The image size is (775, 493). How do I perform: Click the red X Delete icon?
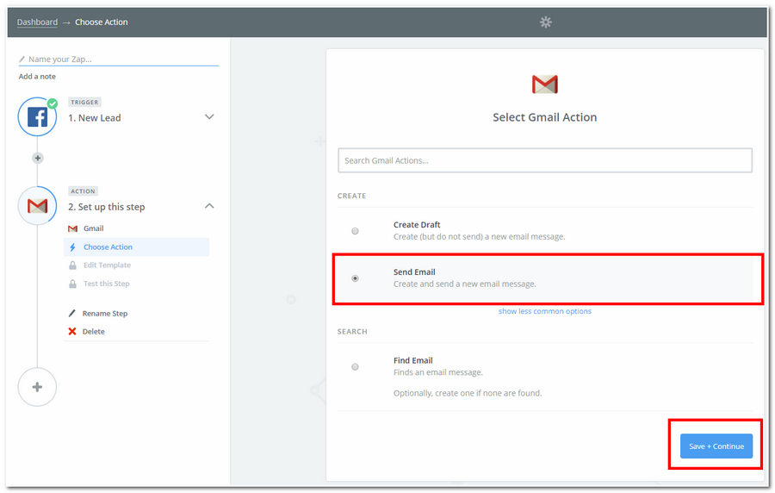point(72,331)
